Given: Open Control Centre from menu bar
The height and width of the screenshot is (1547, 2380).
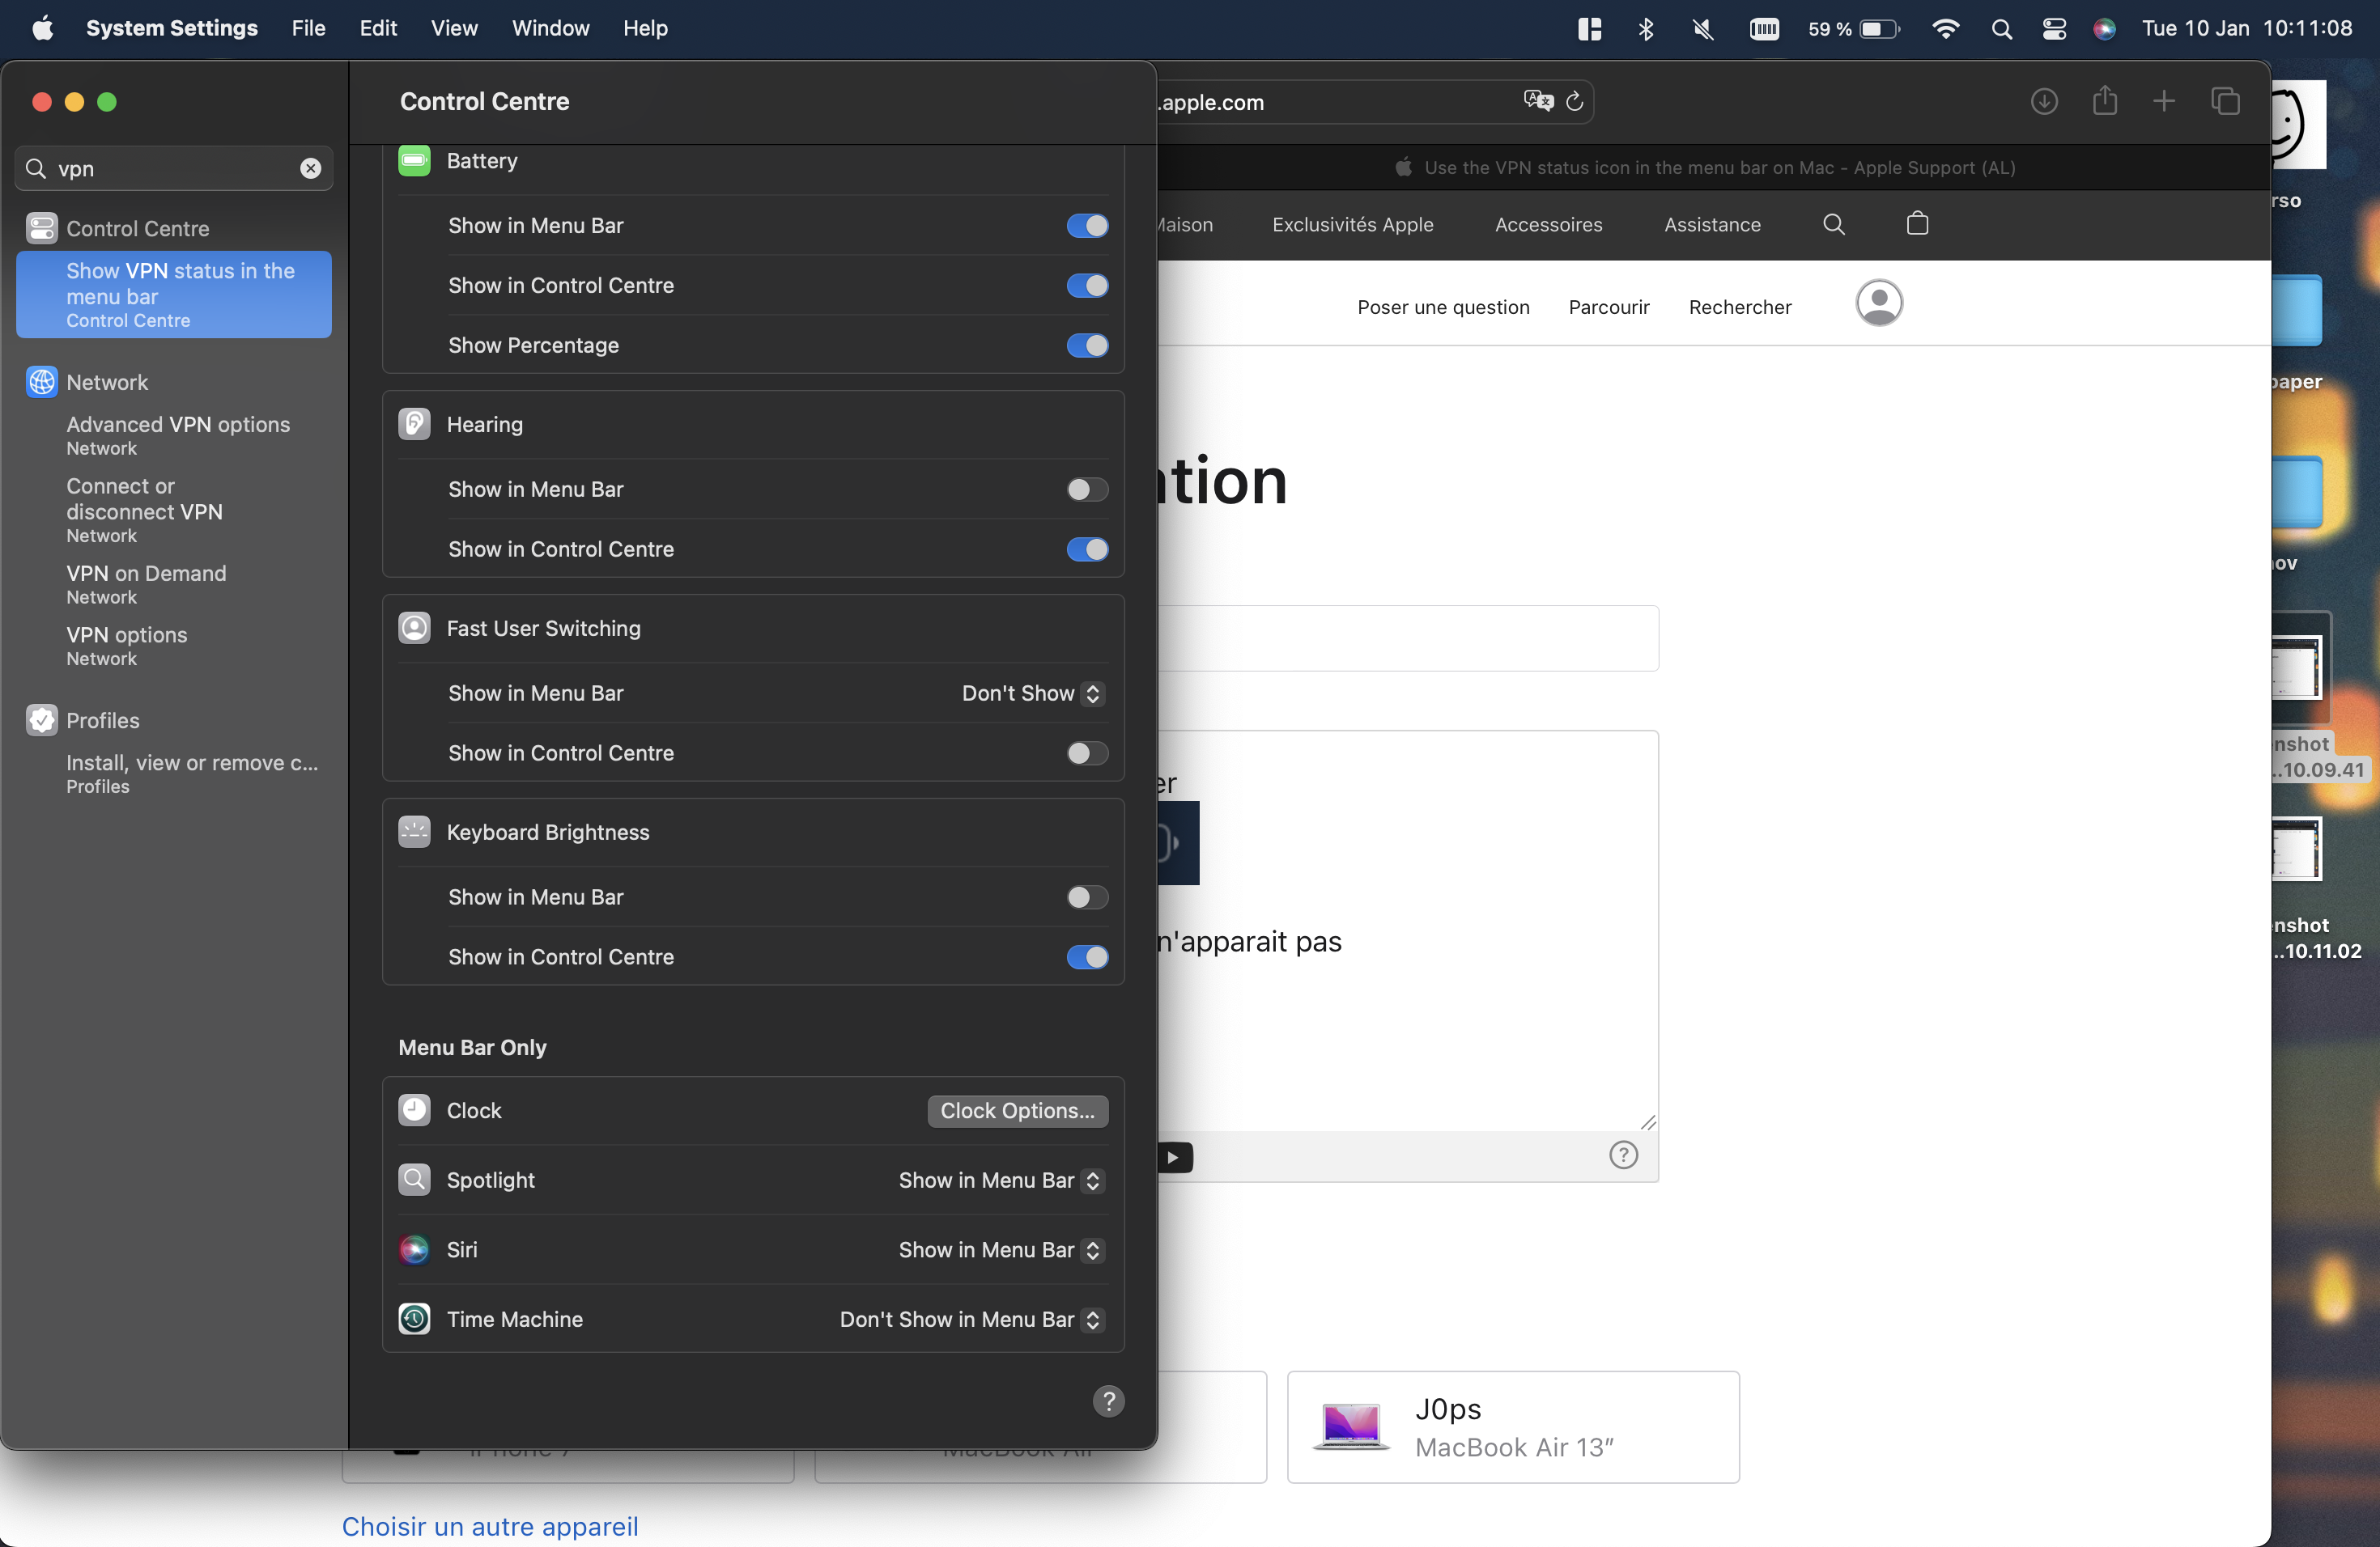Looking at the screenshot, I should click(x=2053, y=29).
